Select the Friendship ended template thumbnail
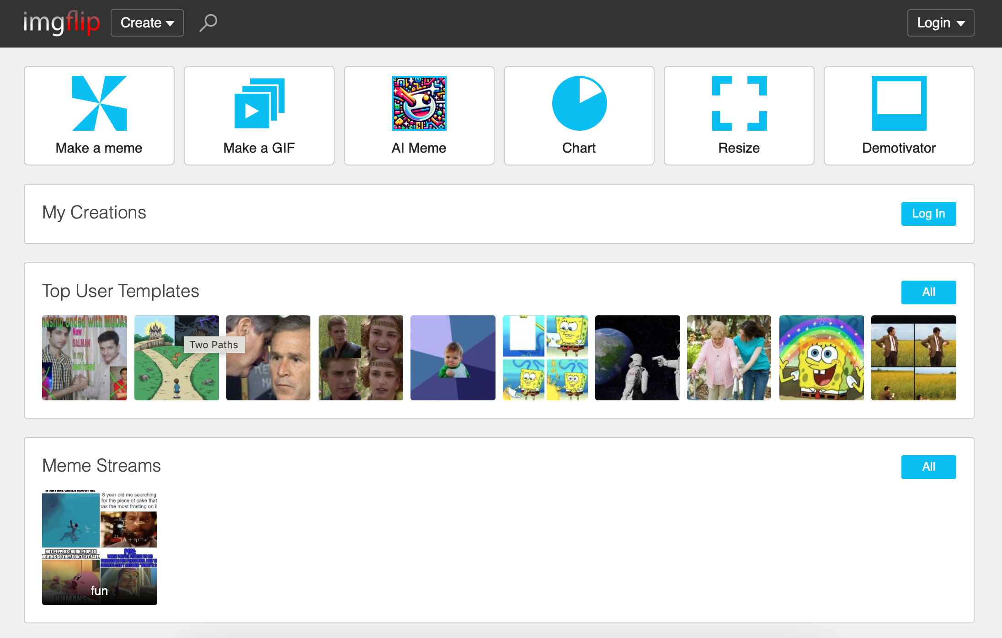Image resolution: width=1002 pixels, height=638 pixels. tap(85, 358)
